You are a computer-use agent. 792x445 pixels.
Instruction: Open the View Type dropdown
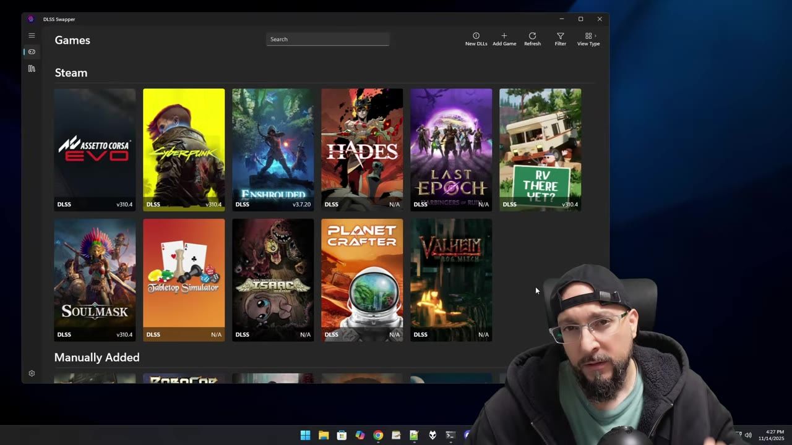[x=588, y=40]
